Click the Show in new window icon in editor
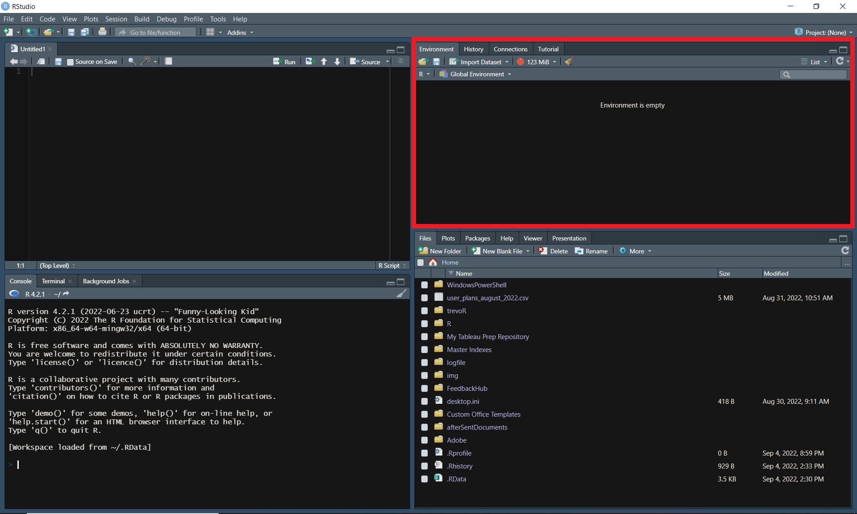 [x=41, y=62]
